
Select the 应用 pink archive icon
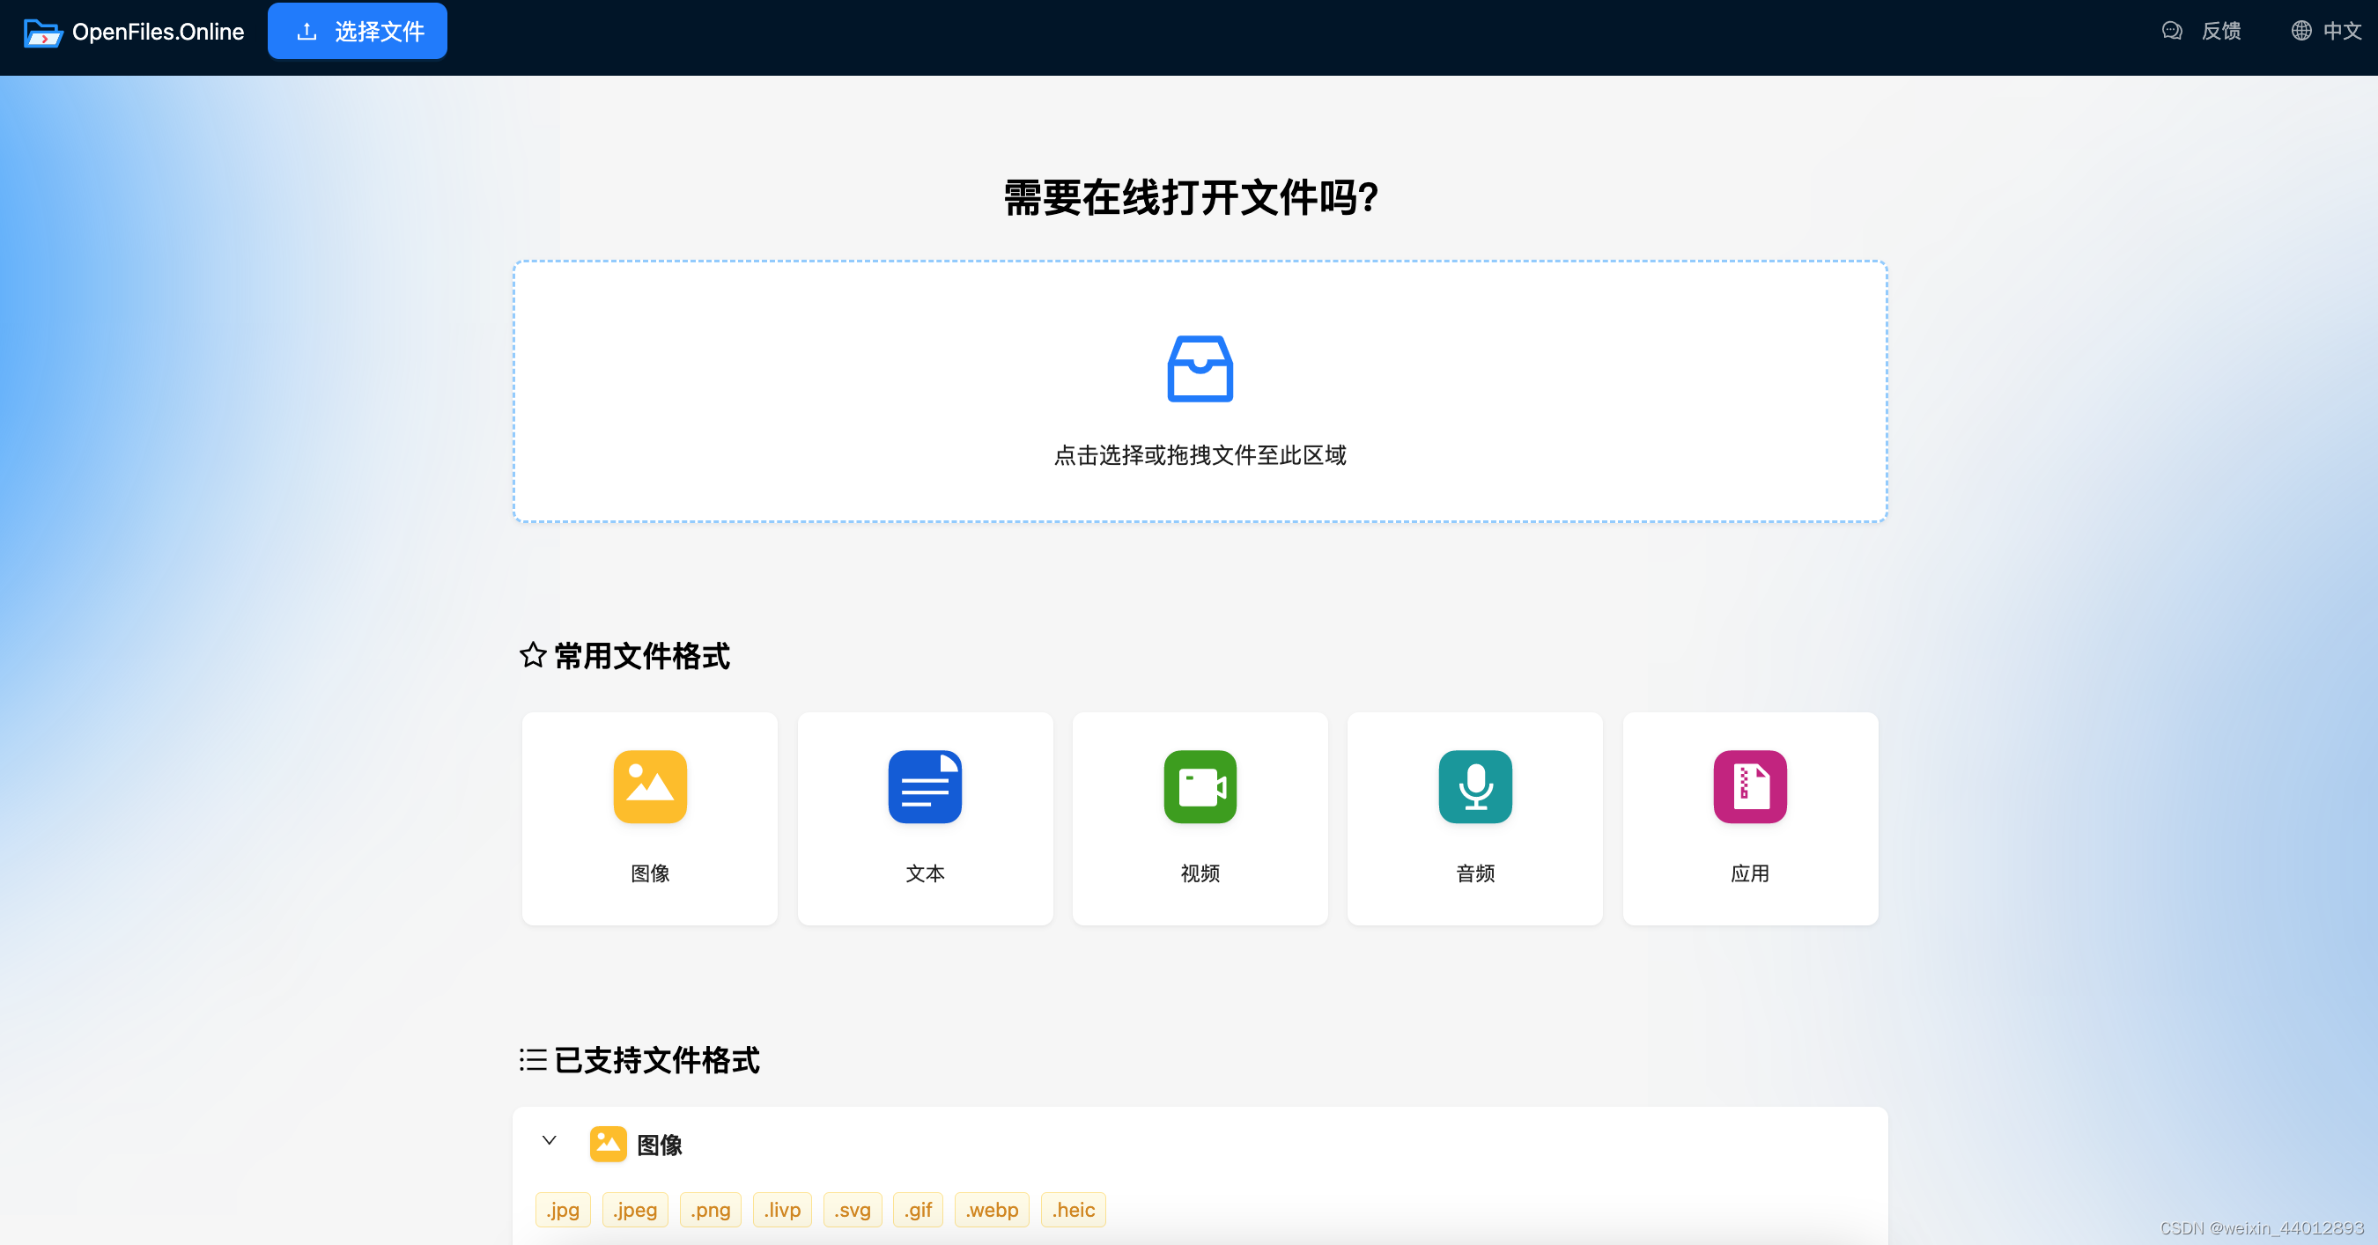pos(1749,786)
